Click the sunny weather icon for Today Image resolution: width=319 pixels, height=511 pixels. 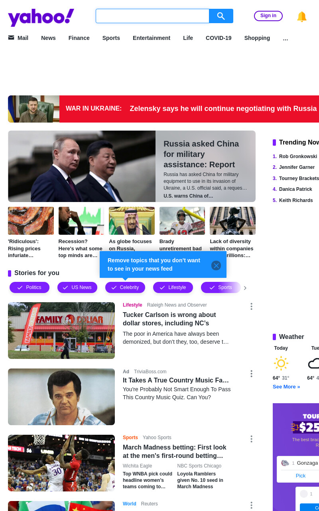[281, 363]
